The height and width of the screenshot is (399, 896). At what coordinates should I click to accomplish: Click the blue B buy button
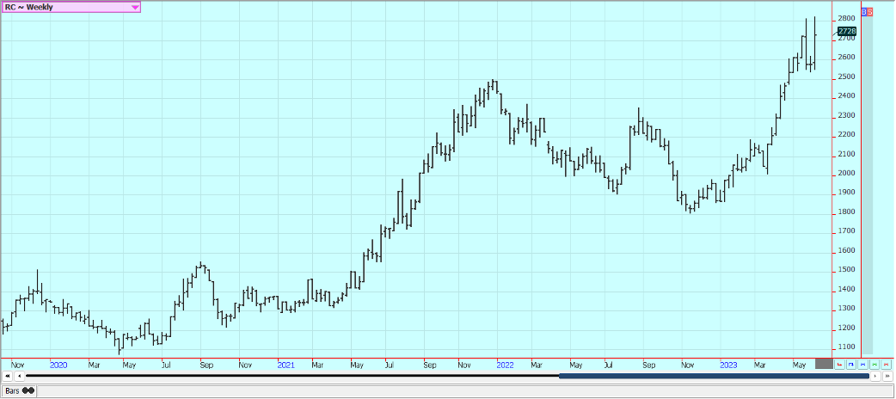click(x=864, y=11)
